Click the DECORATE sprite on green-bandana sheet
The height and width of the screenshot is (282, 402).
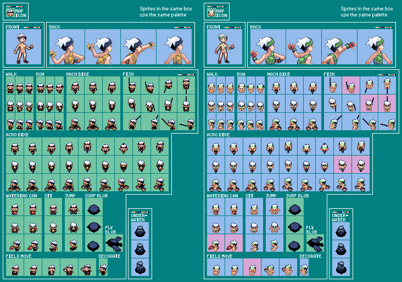point(304,267)
